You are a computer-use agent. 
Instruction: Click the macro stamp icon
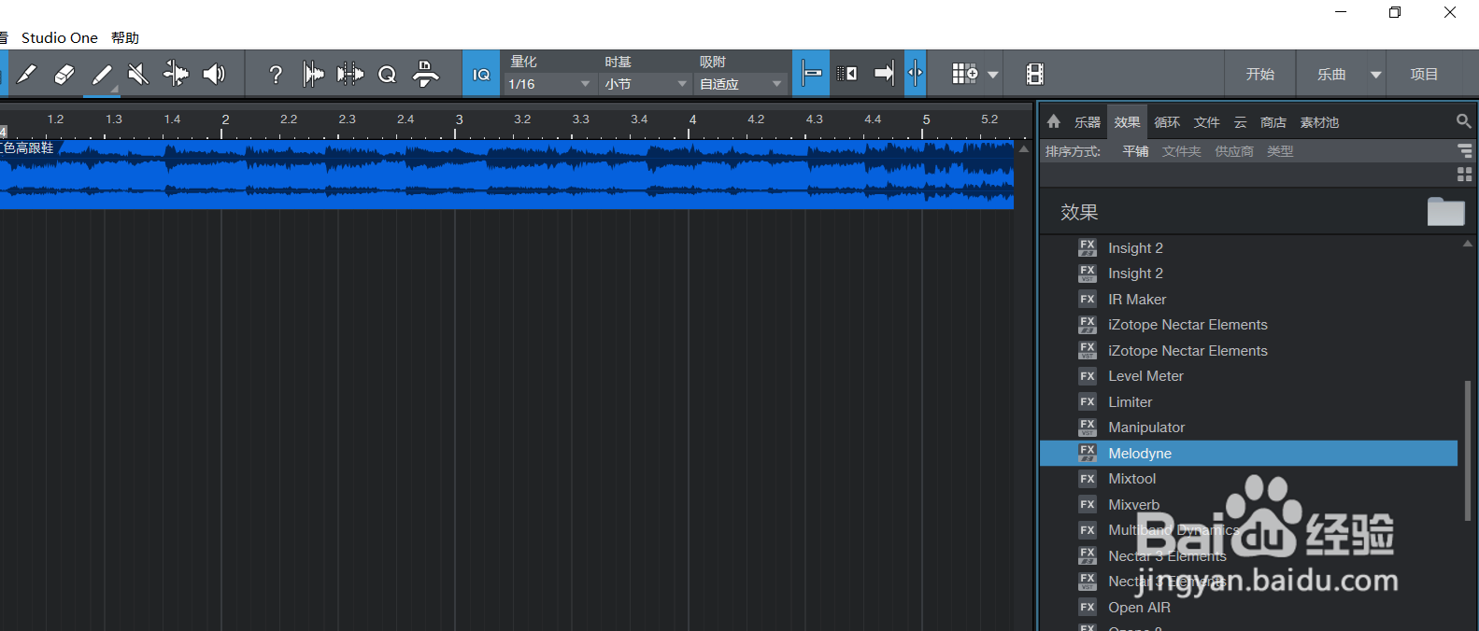click(425, 74)
